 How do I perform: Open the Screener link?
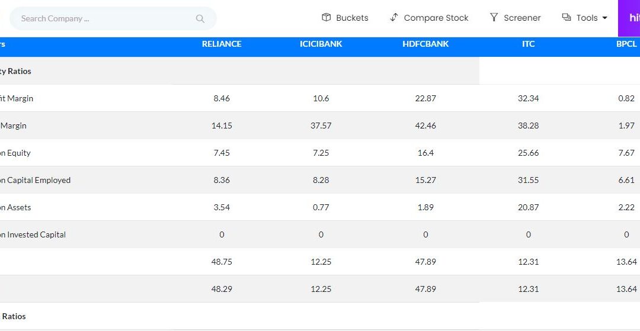(x=515, y=18)
